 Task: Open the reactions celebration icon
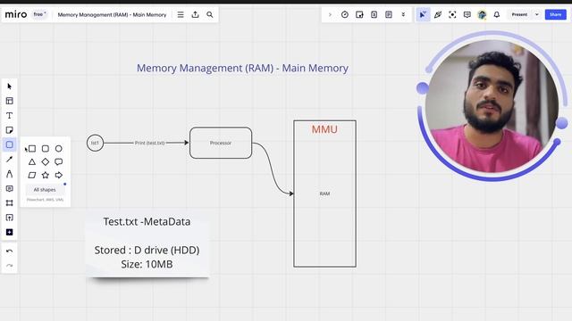click(438, 14)
